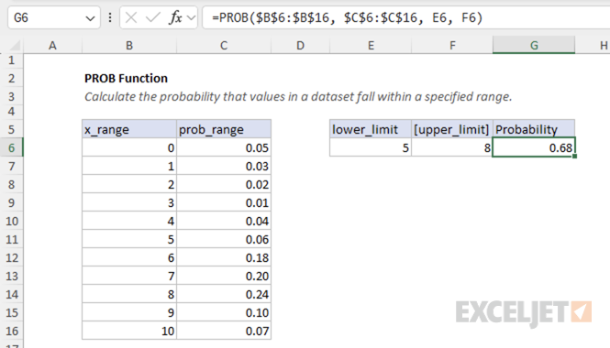Click the '[upper_limit]' header cell
Image resolution: width=610 pixels, height=348 pixels.
[452, 129]
